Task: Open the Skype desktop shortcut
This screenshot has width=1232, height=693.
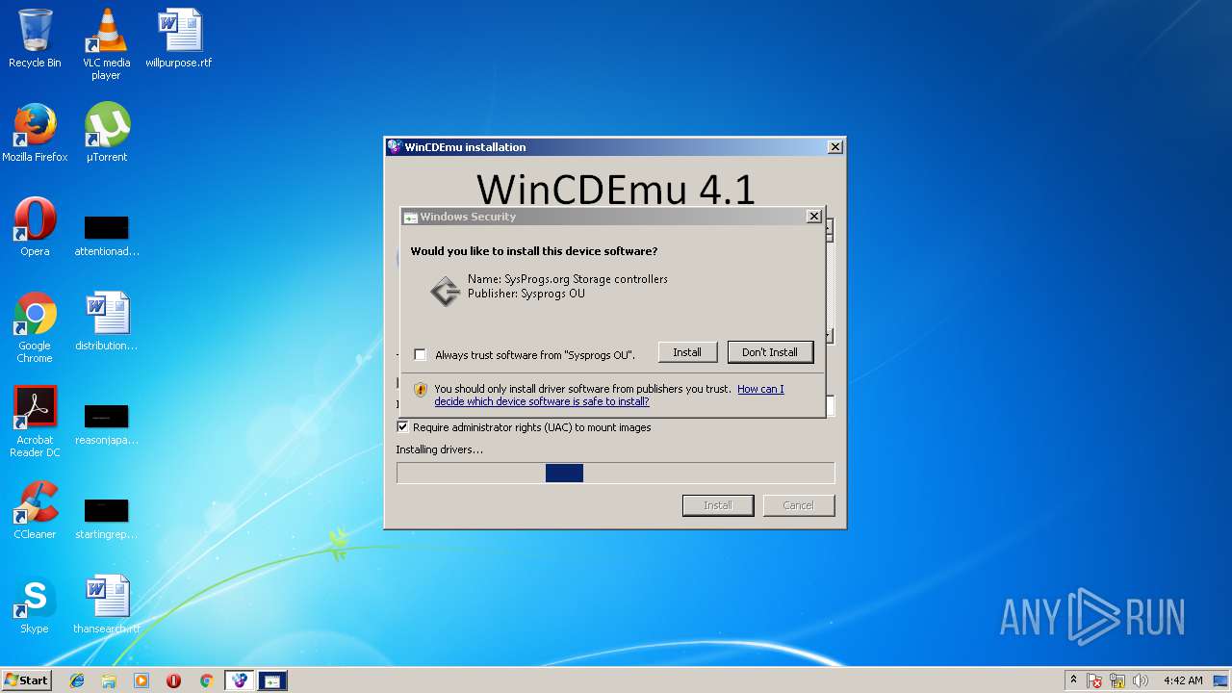Action: click(x=35, y=604)
